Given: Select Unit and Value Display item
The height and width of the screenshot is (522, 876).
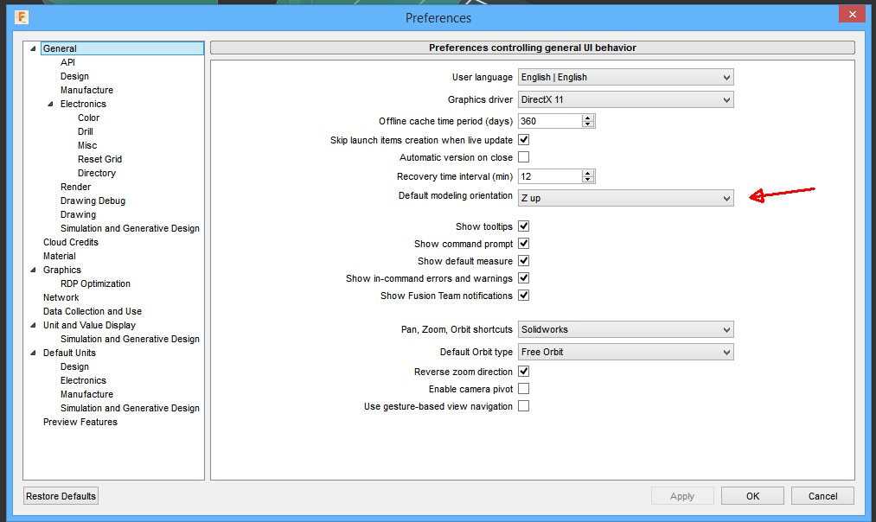Looking at the screenshot, I should click(x=89, y=325).
